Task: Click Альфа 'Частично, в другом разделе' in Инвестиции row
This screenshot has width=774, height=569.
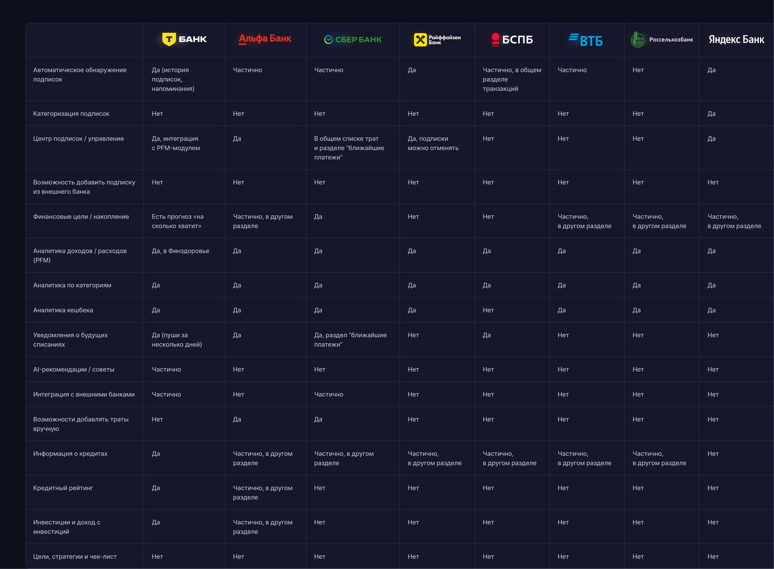Action: [263, 527]
